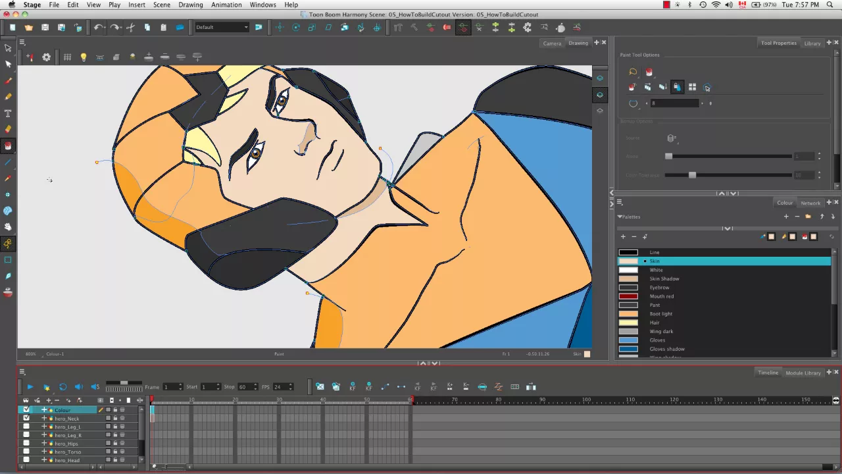Image resolution: width=842 pixels, height=474 pixels.
Task: Click the Undo arrow in the top toolbar
Action: click(98, 28)
